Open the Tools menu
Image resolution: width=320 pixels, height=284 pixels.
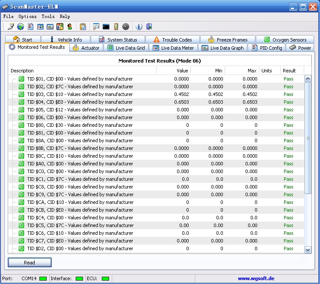click(x=48, y=16)
